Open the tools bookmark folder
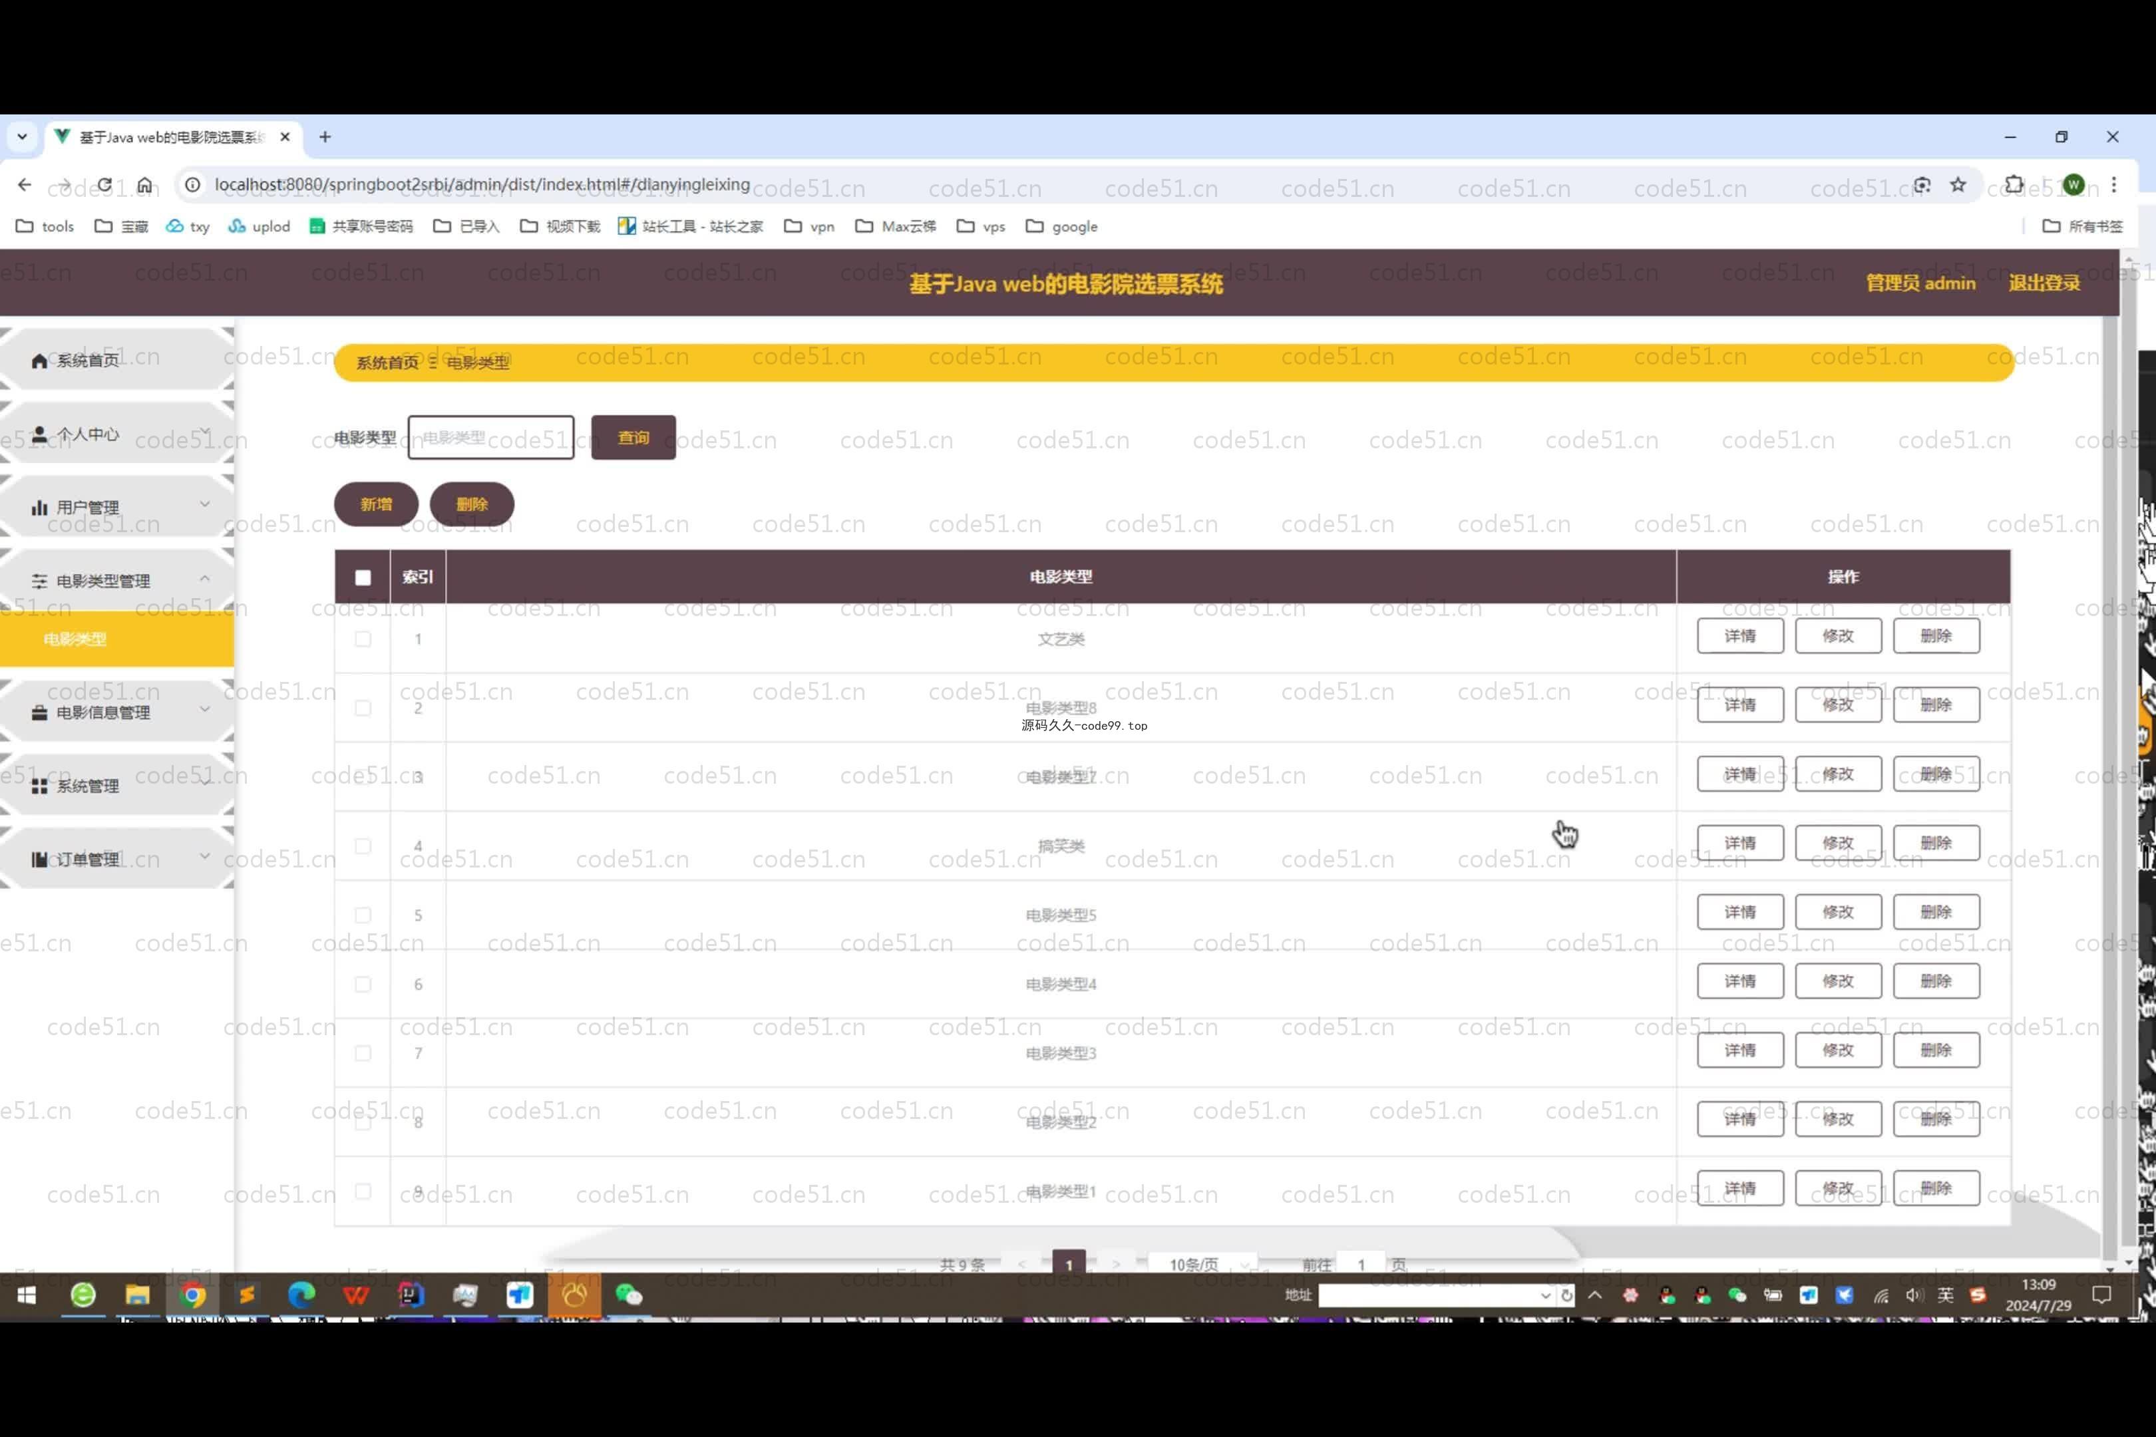This screenshot has height=1437, width=2156. 45,226
